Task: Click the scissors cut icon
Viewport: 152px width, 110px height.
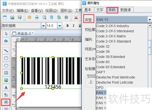Action: [x=76, y=17]
